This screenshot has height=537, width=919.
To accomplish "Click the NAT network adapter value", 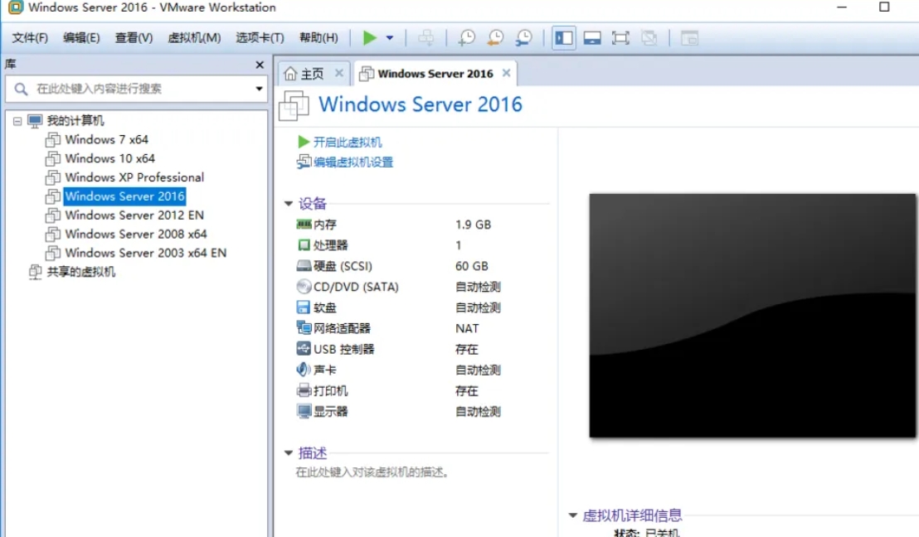I will point(467,328).
